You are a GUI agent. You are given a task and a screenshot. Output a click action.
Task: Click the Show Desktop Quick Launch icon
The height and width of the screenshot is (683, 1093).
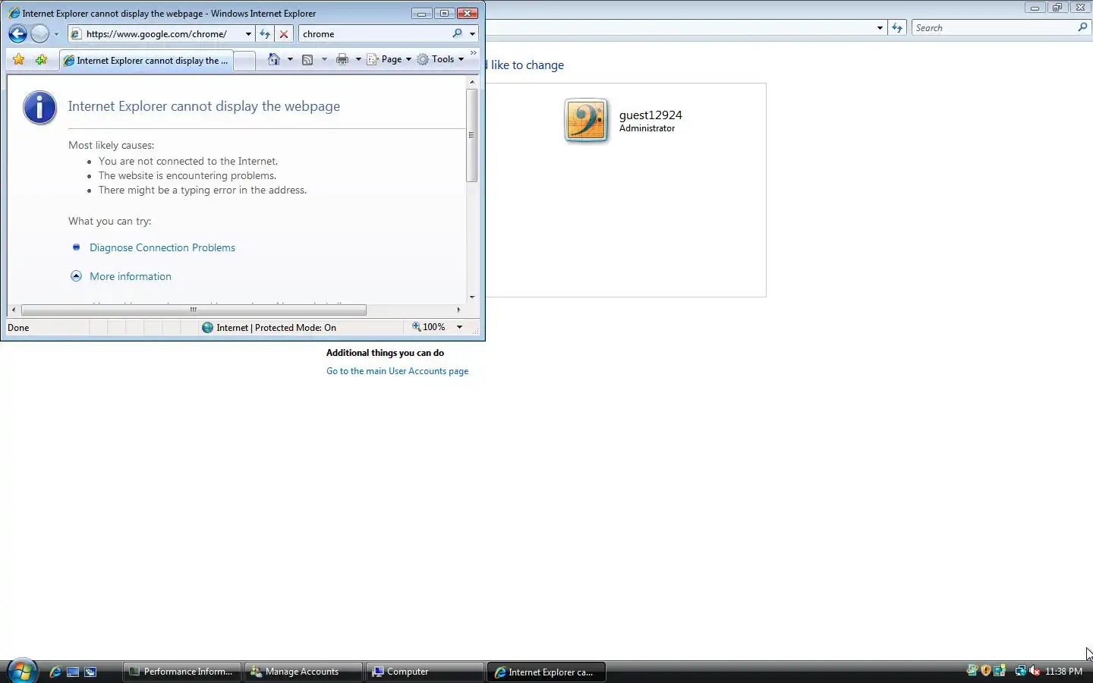coord(73,672)
